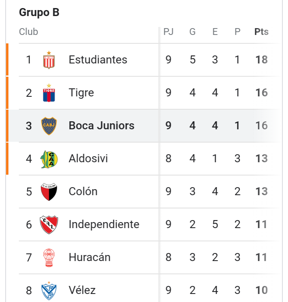
Task: Click the Vélez club crest
Action: 49,291
